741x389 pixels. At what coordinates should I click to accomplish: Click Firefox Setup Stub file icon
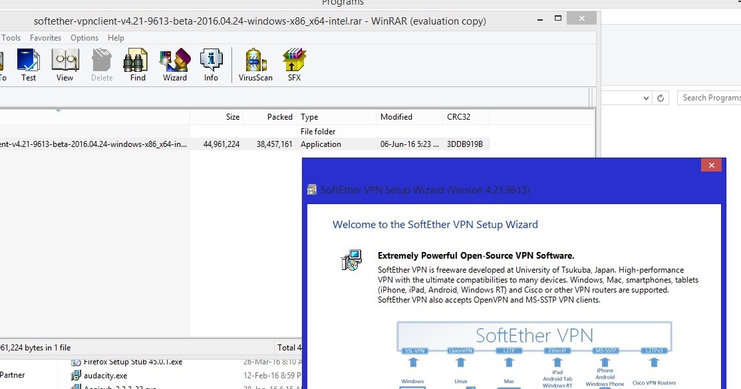tap(76, 362)
